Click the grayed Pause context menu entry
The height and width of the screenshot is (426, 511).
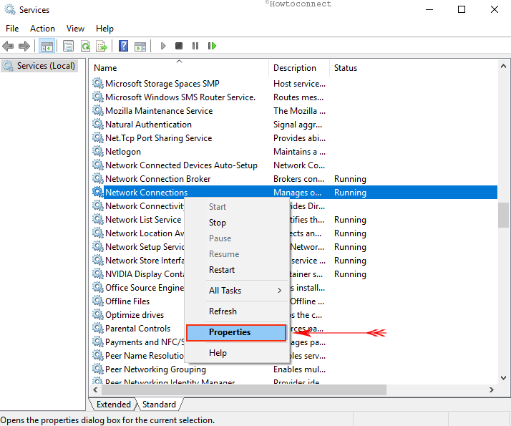237,238
